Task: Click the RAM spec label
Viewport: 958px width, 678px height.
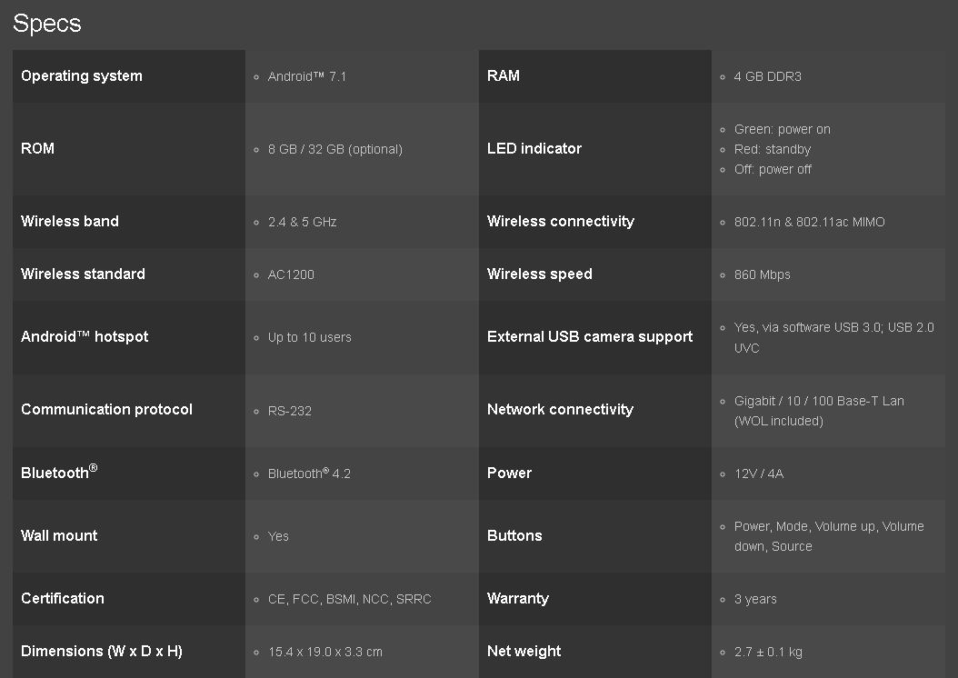Action: (504, 76)
